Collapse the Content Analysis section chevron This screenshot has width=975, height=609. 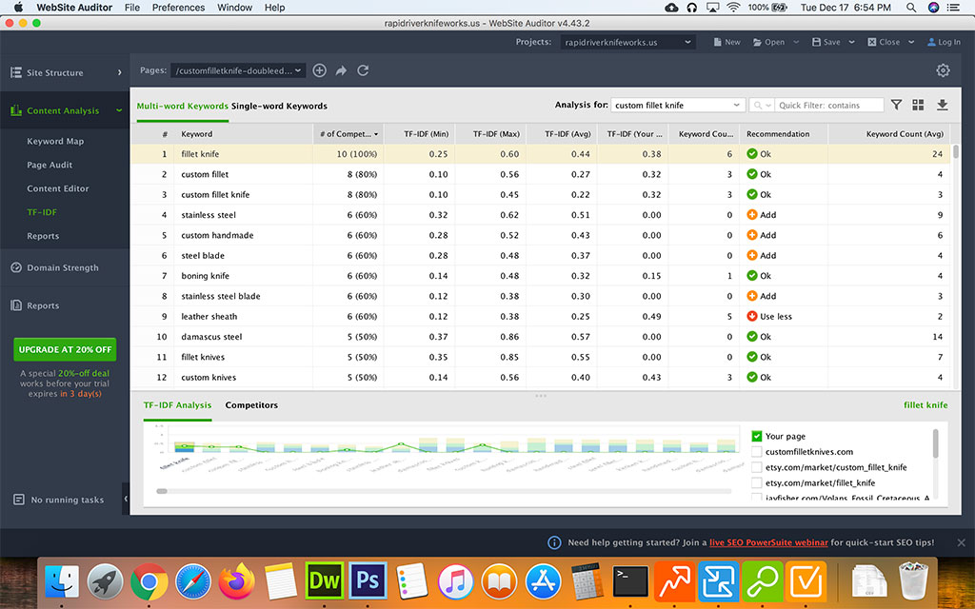click(119, 110)
